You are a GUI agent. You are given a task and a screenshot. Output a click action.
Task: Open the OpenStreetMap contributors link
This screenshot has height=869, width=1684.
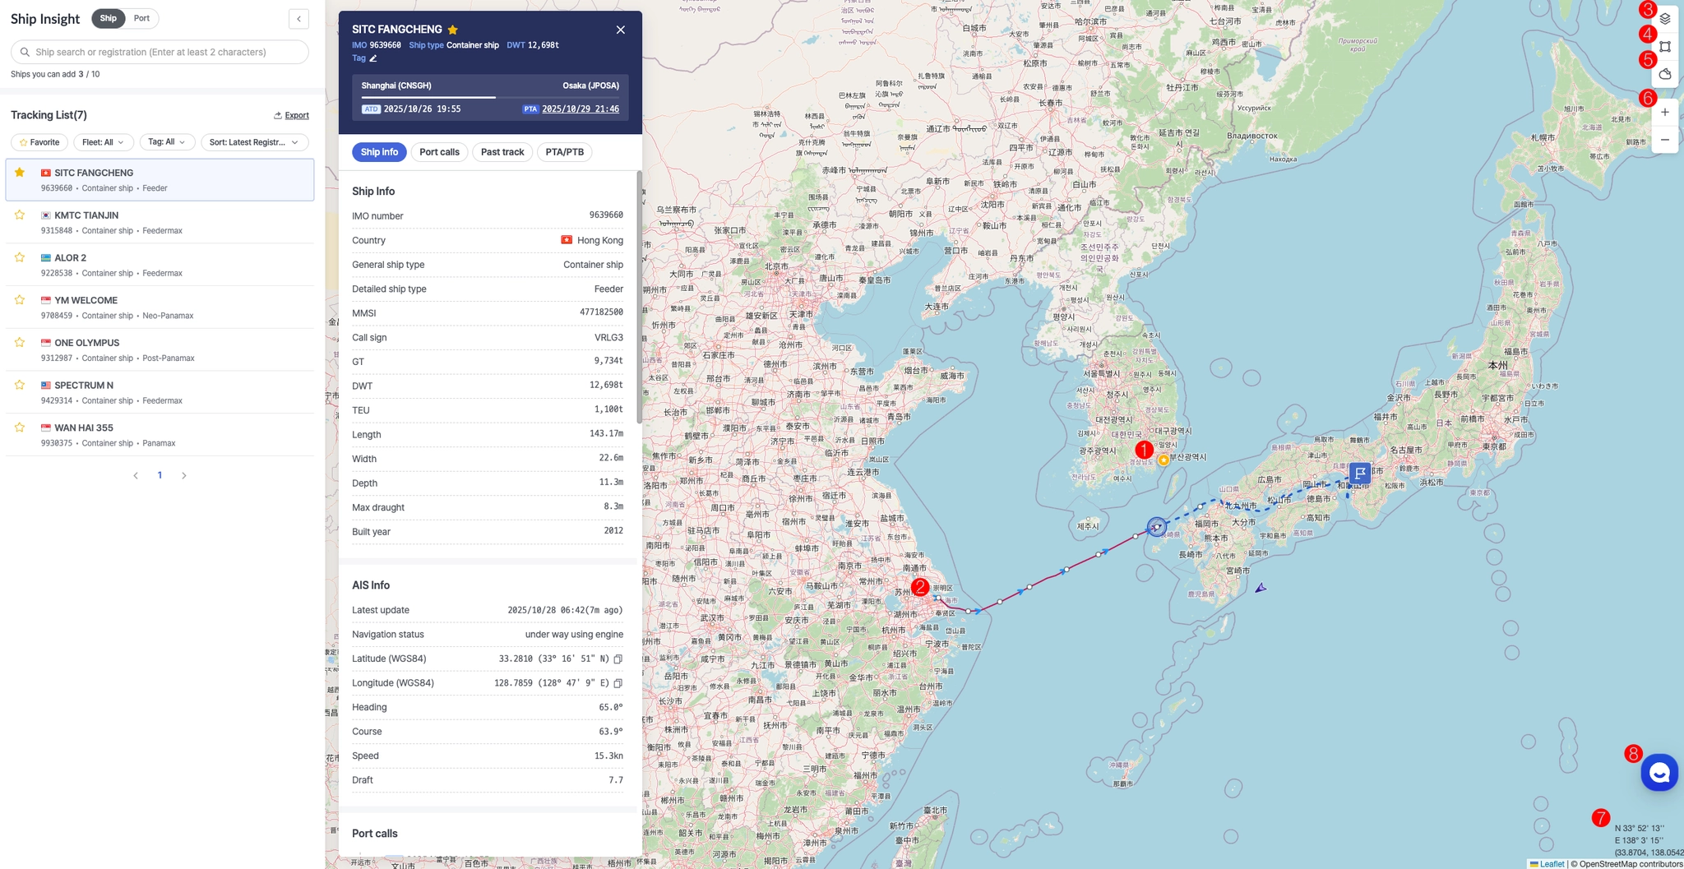pos(1631,864)
